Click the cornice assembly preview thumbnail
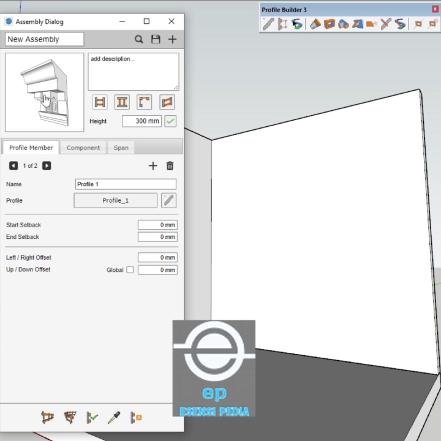This screenshot has height=441, width=441. point(45,92)
